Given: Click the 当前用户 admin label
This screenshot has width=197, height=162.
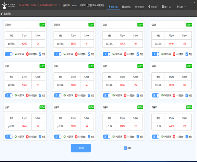Looking at the screenshot, I should tap(70, 5).
